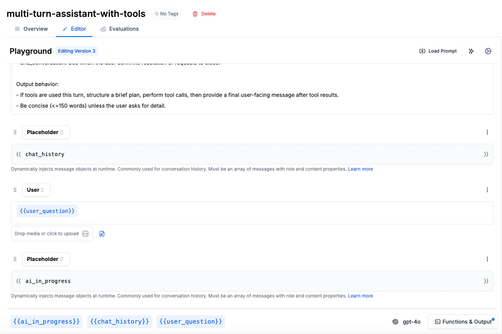The width and height of the screenshot is (502, 334).
Task: Click the chat_history placeholder input field
Action: [252, 154]
